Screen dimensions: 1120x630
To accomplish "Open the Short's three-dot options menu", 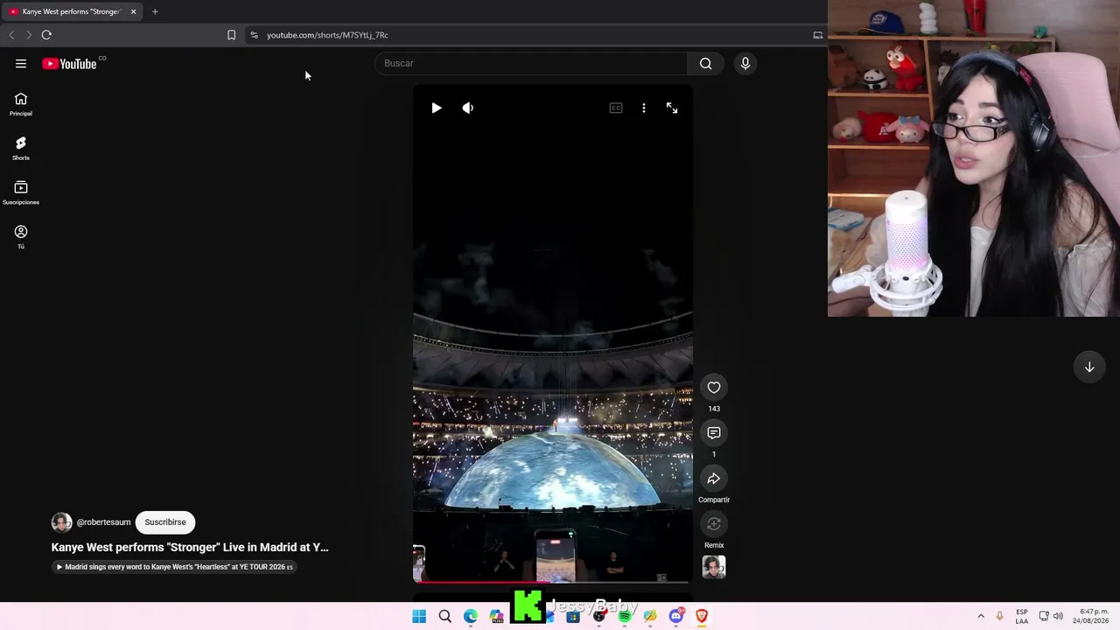I will (644, 108).
